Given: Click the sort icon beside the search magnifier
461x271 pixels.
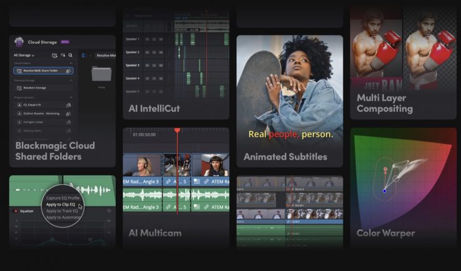Looking at the screenshot, I should pos(63,55).
